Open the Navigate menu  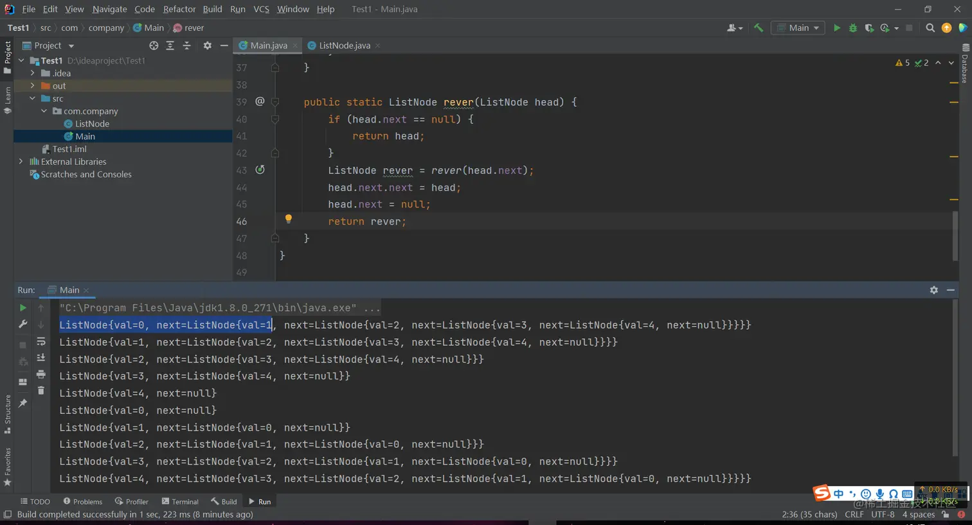click(109, 9)
